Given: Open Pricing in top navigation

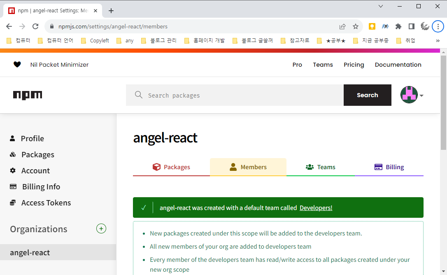Looking at the screenshot, I should [354, 65].
